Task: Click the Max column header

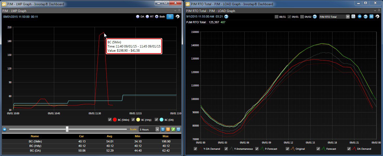Action: (165, 136)
